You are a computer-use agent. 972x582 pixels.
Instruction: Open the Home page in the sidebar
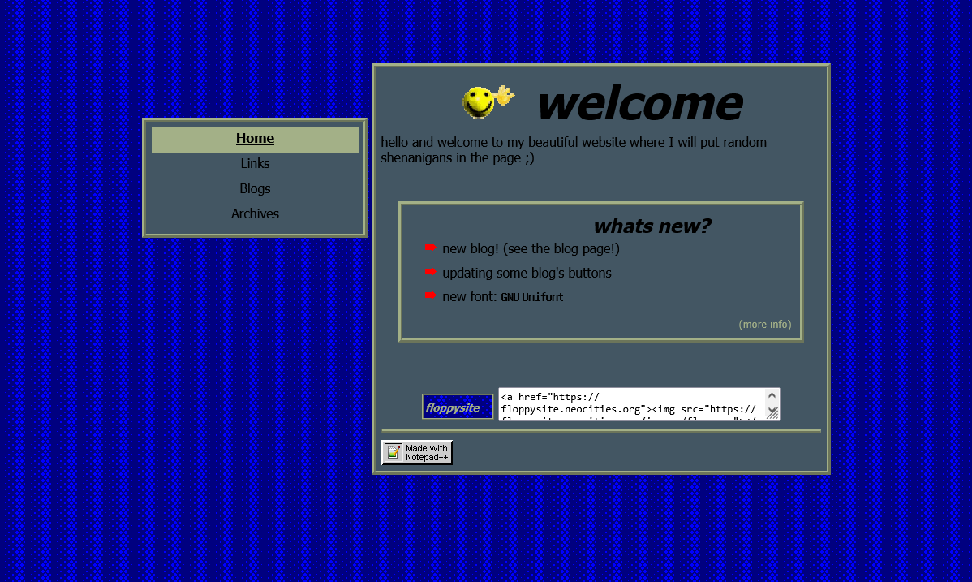point(255,139)
